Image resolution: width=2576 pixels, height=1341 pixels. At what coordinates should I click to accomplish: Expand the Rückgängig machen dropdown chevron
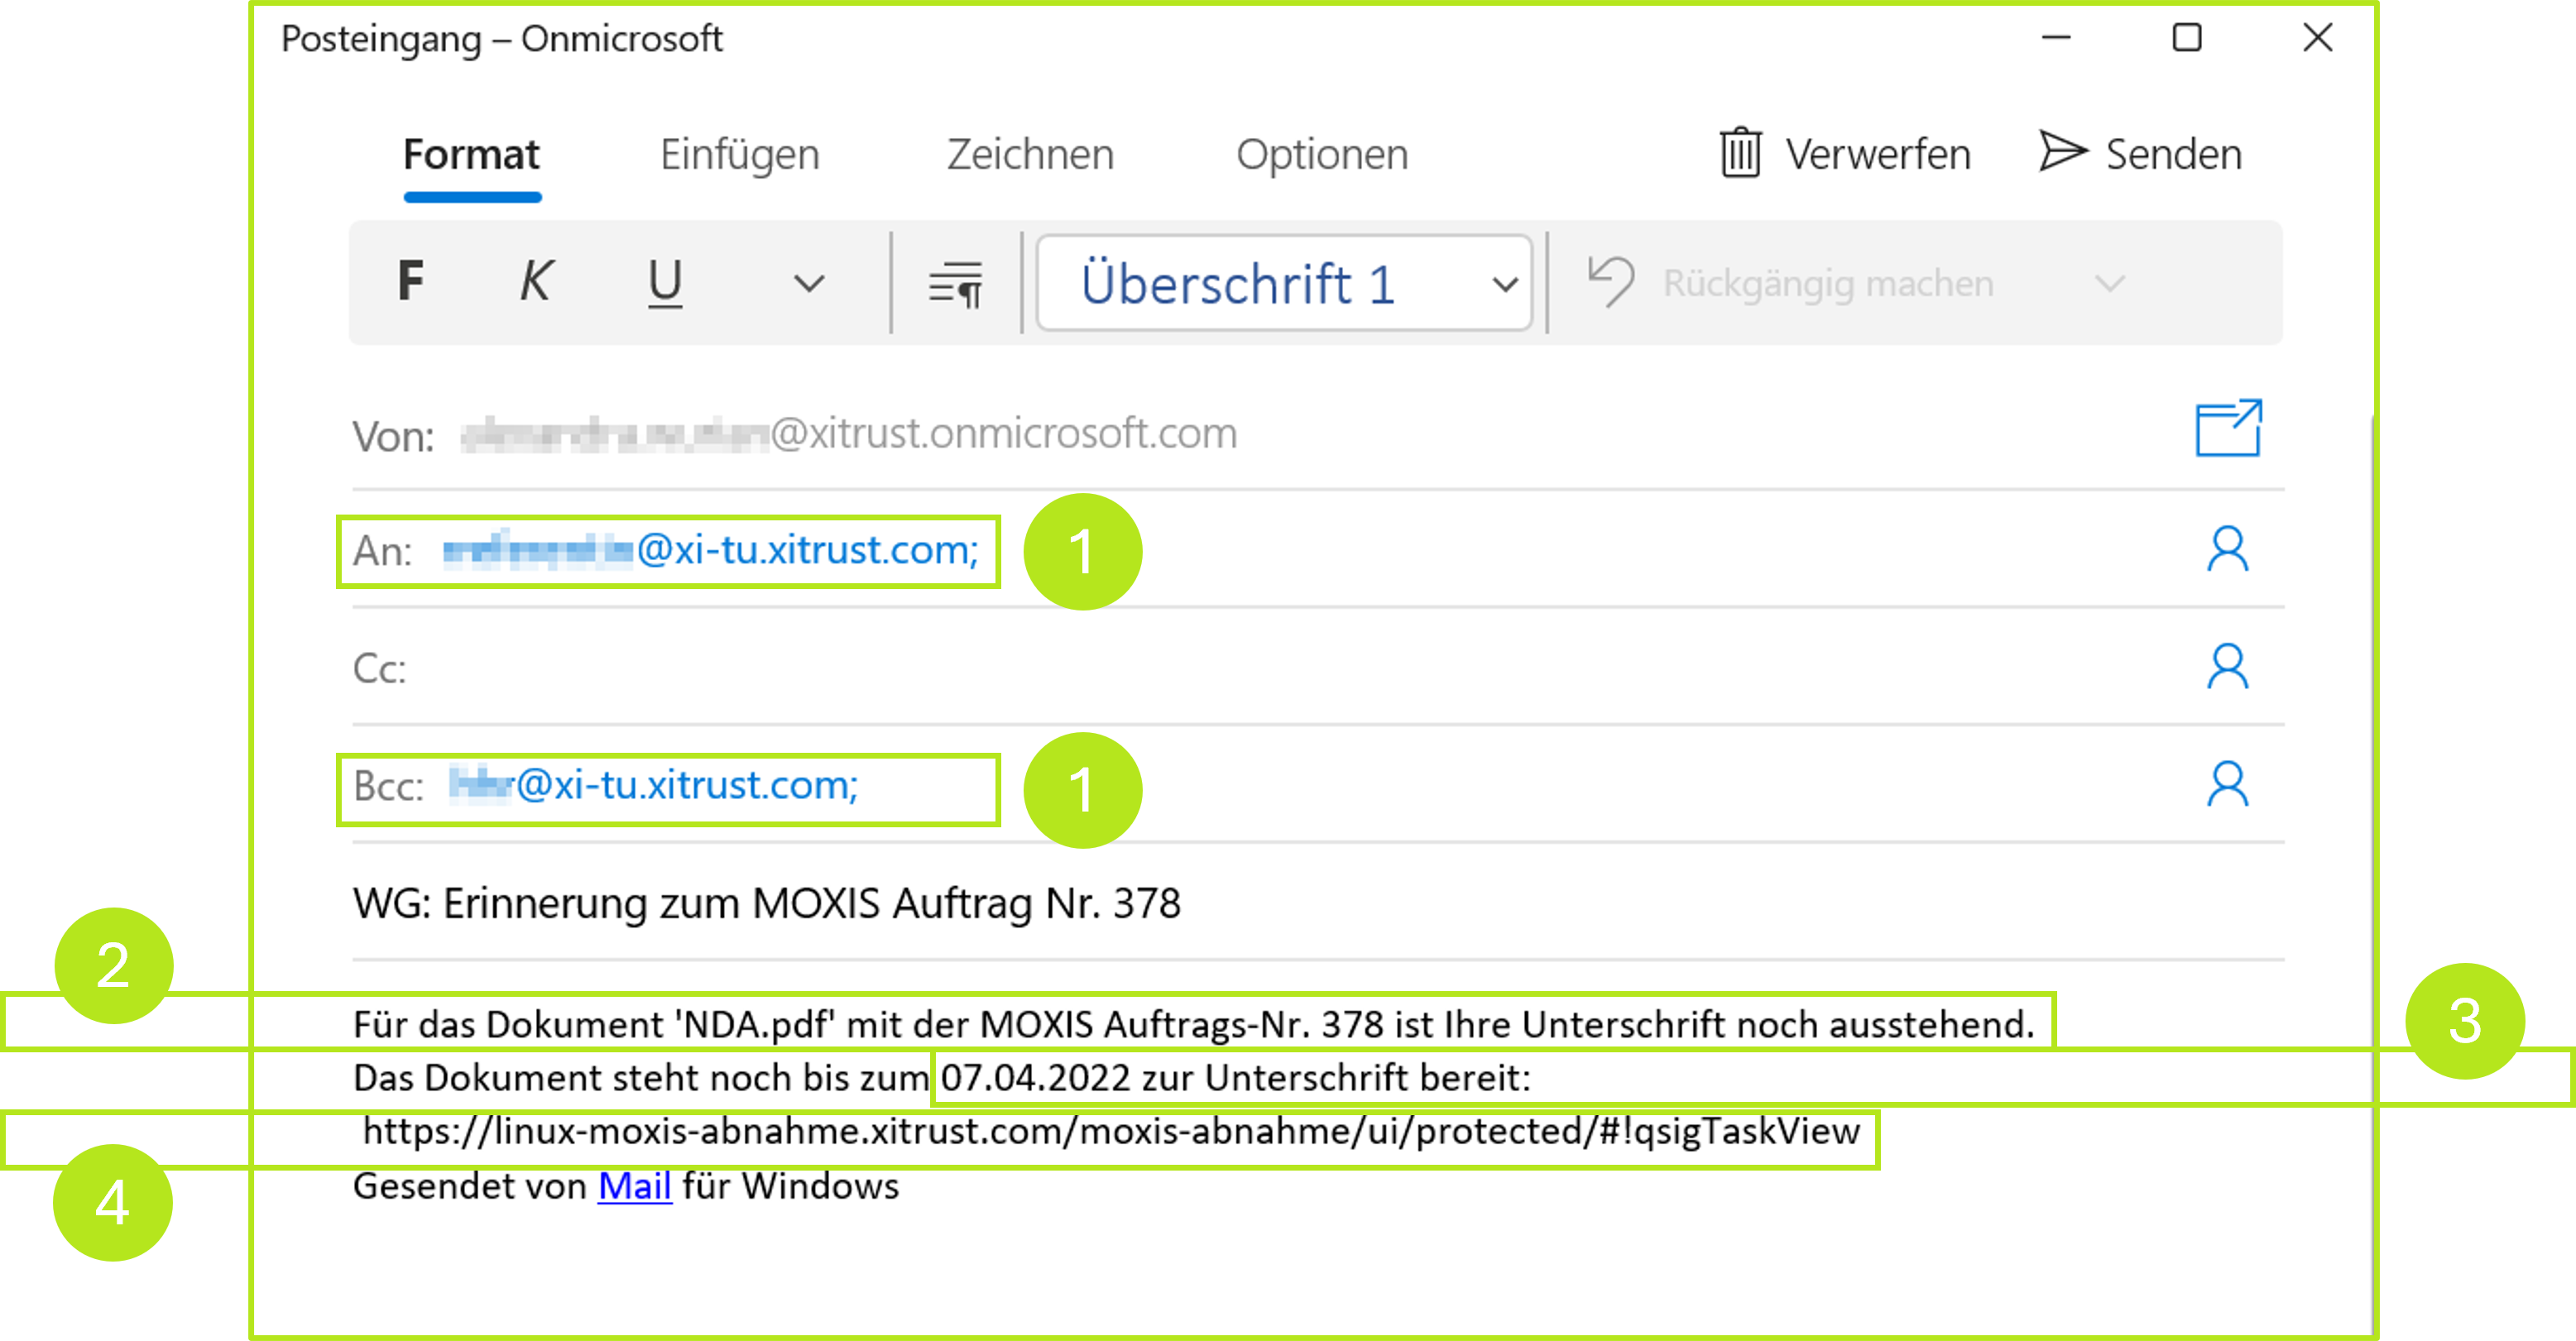click(2110, 283)
